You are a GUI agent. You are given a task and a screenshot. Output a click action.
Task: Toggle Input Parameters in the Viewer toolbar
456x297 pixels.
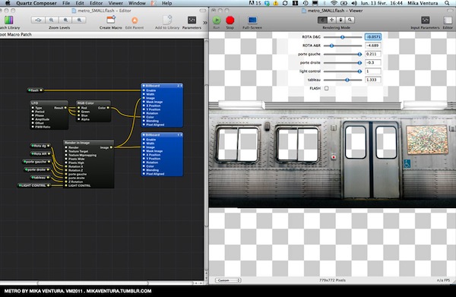coord(425,20)
